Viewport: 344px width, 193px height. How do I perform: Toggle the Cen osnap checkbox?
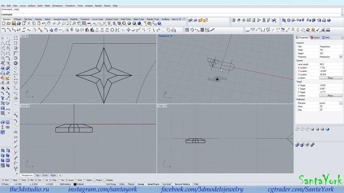click(36, 180)
